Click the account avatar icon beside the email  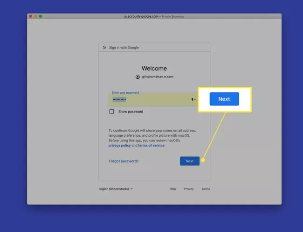click(x=138, y=77)
